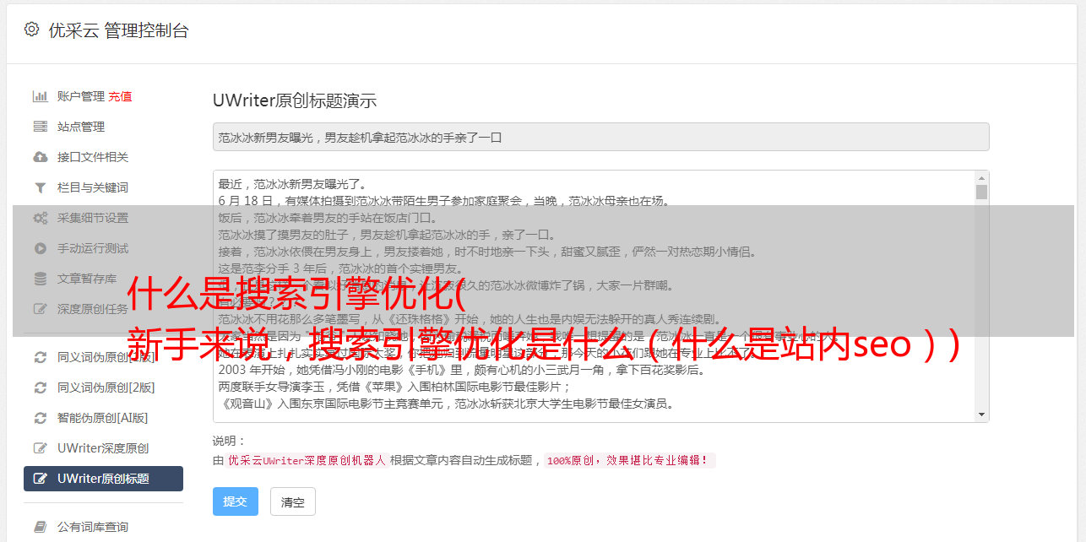Open 站点管理 via its server icon
Viewport: 1086px width, 542px height.
[x=40, y=127]
